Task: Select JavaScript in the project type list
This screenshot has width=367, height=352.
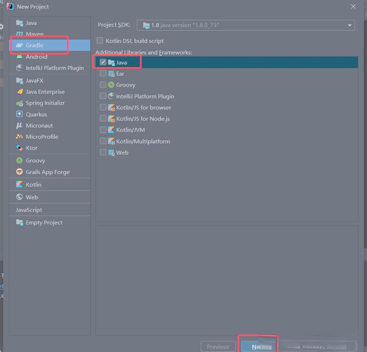Action: tap(29, 210)
